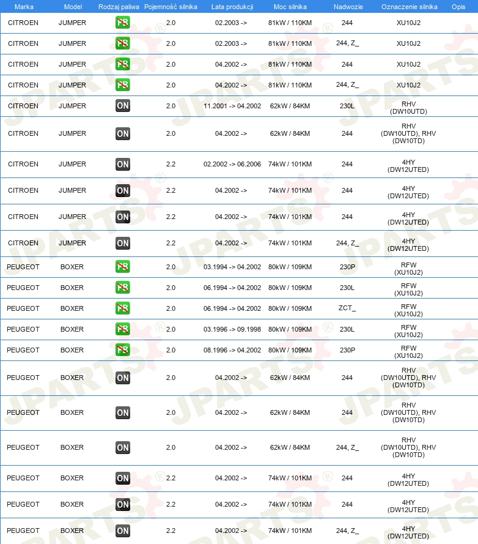This screenshot has height=544, width=478.
Task: Click 244, Z_ in Peugeot Boxer 2.2 row
Action: click(347, 531)
